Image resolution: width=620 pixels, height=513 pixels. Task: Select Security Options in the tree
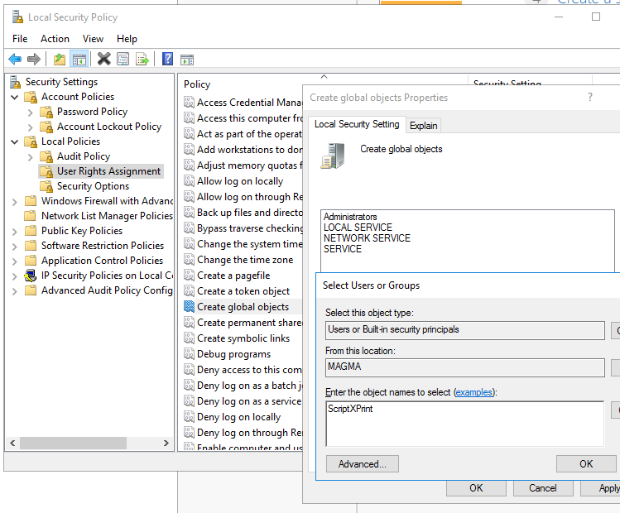(93, 186)
